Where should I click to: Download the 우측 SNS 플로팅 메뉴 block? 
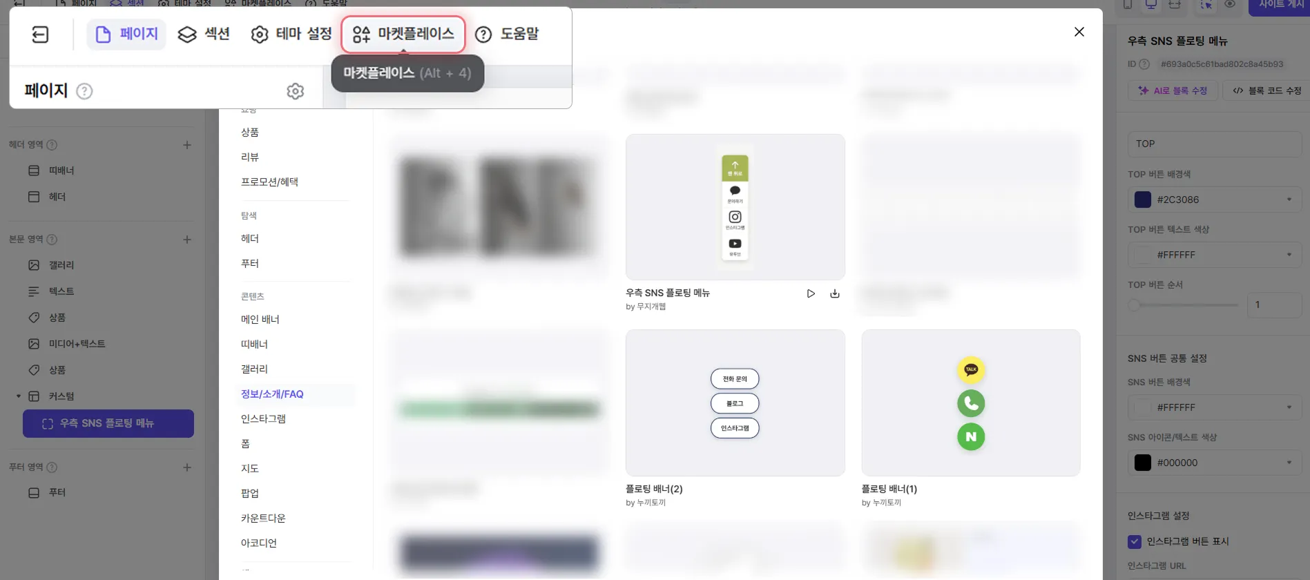click(x=835, y=293)
